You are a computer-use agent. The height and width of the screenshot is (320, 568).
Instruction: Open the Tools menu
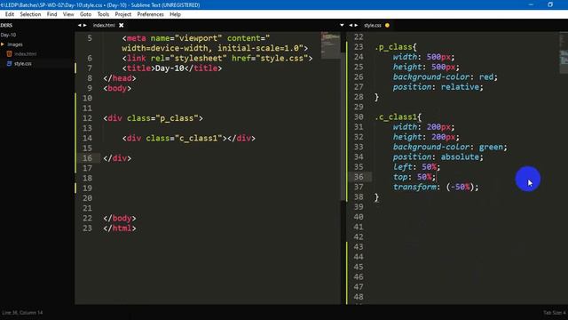point(103,14)
